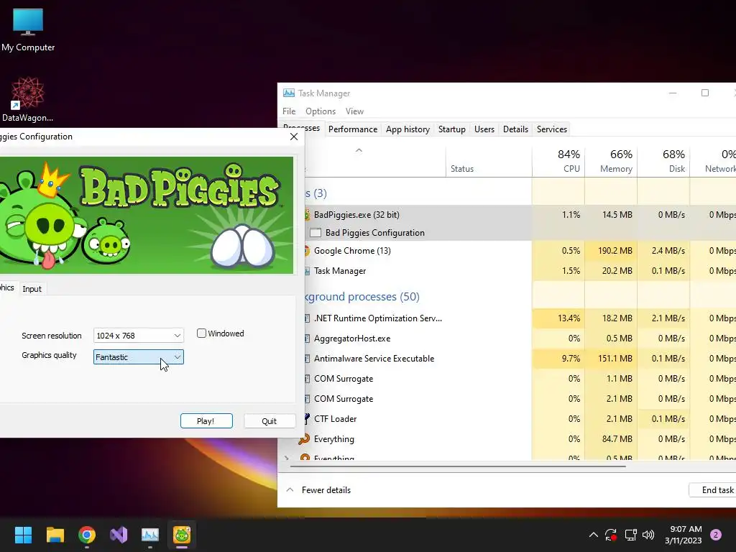Click the sync tray icon with red dot
Image resolution: width=736 pixels, height=552 pixels.
pyautogui.click(x=611, y=535)
